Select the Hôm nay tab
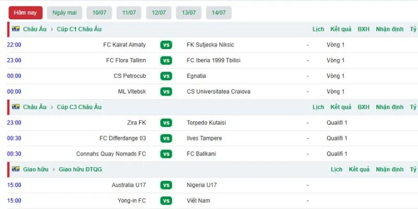The image size is (418, 209). pos(25,13)
